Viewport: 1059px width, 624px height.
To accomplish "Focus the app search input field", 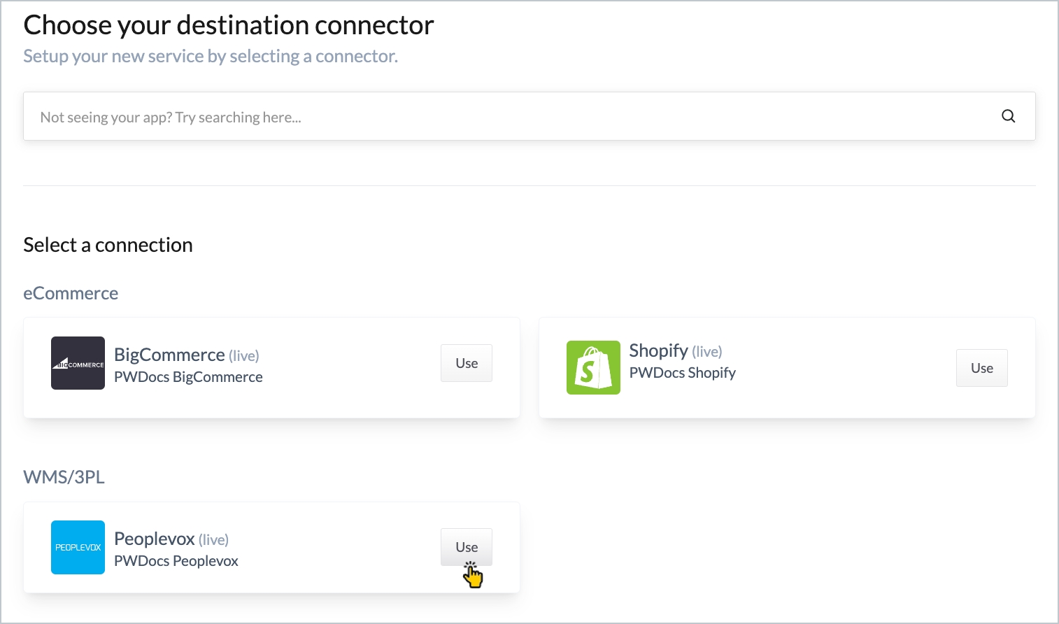I will click(x=490, y=117).
